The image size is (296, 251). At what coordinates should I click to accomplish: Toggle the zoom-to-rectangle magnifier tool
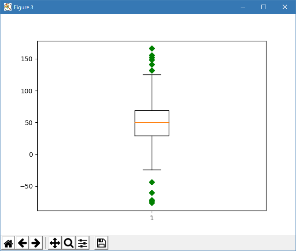point(69,243)
